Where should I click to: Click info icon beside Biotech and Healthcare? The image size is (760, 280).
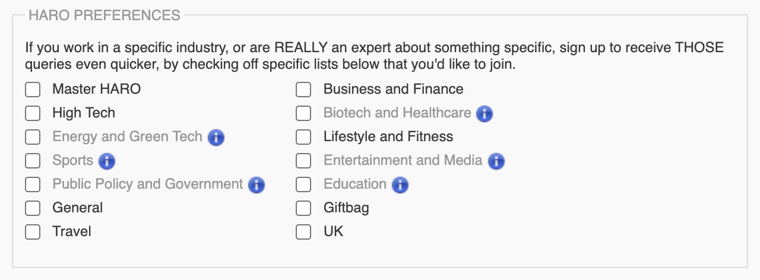(x=484, y=114)
